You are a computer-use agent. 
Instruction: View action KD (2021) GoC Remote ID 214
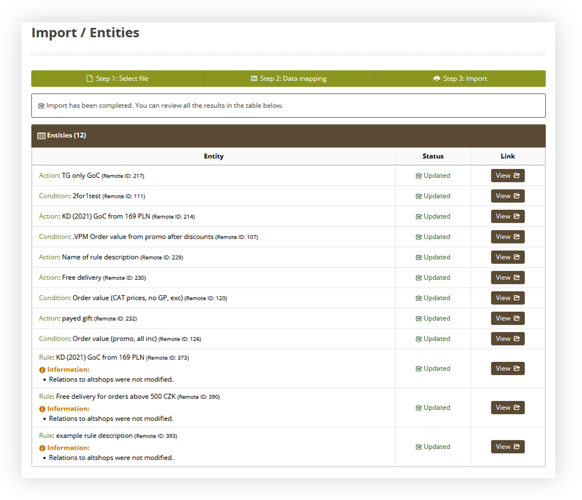pyautogui.click(x=507, y=216)
